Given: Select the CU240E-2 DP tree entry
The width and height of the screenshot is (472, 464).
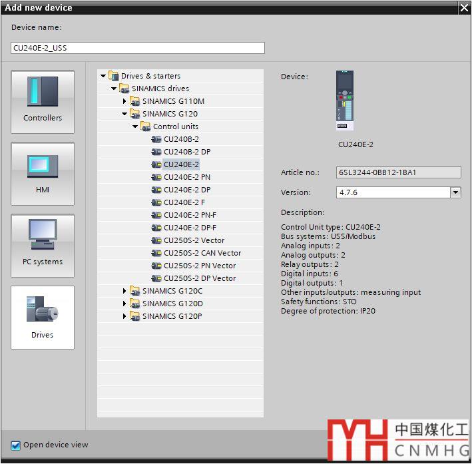Looking at the screenshot, I should (x=187, y=190).
